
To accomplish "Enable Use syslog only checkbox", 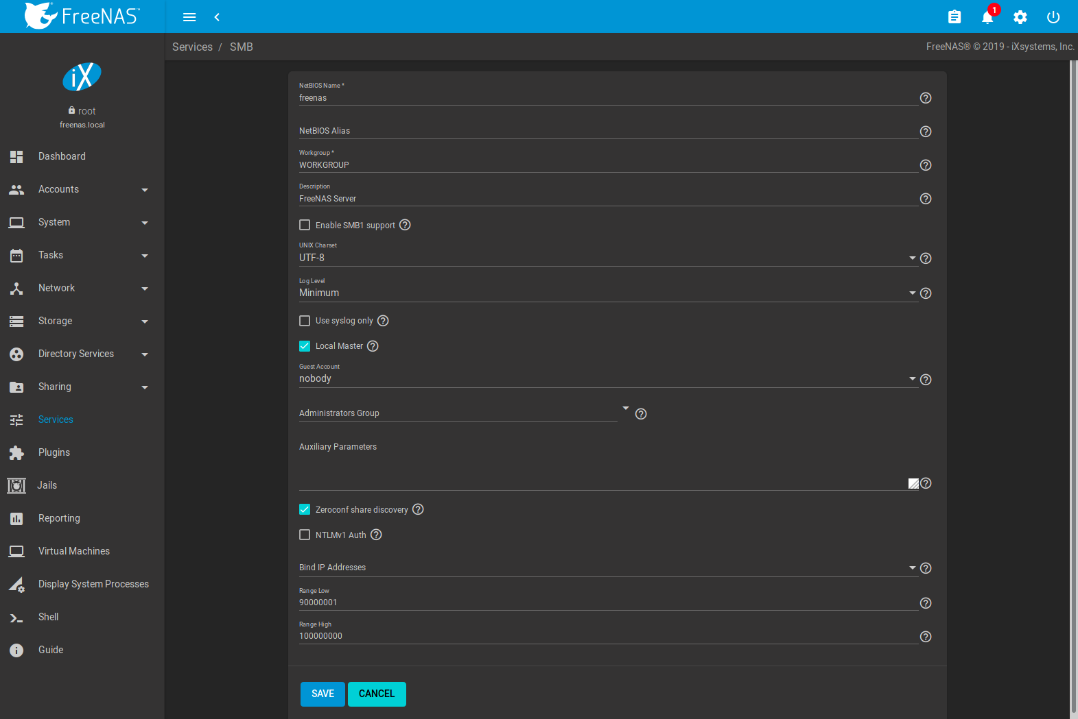I will [305, 321].
